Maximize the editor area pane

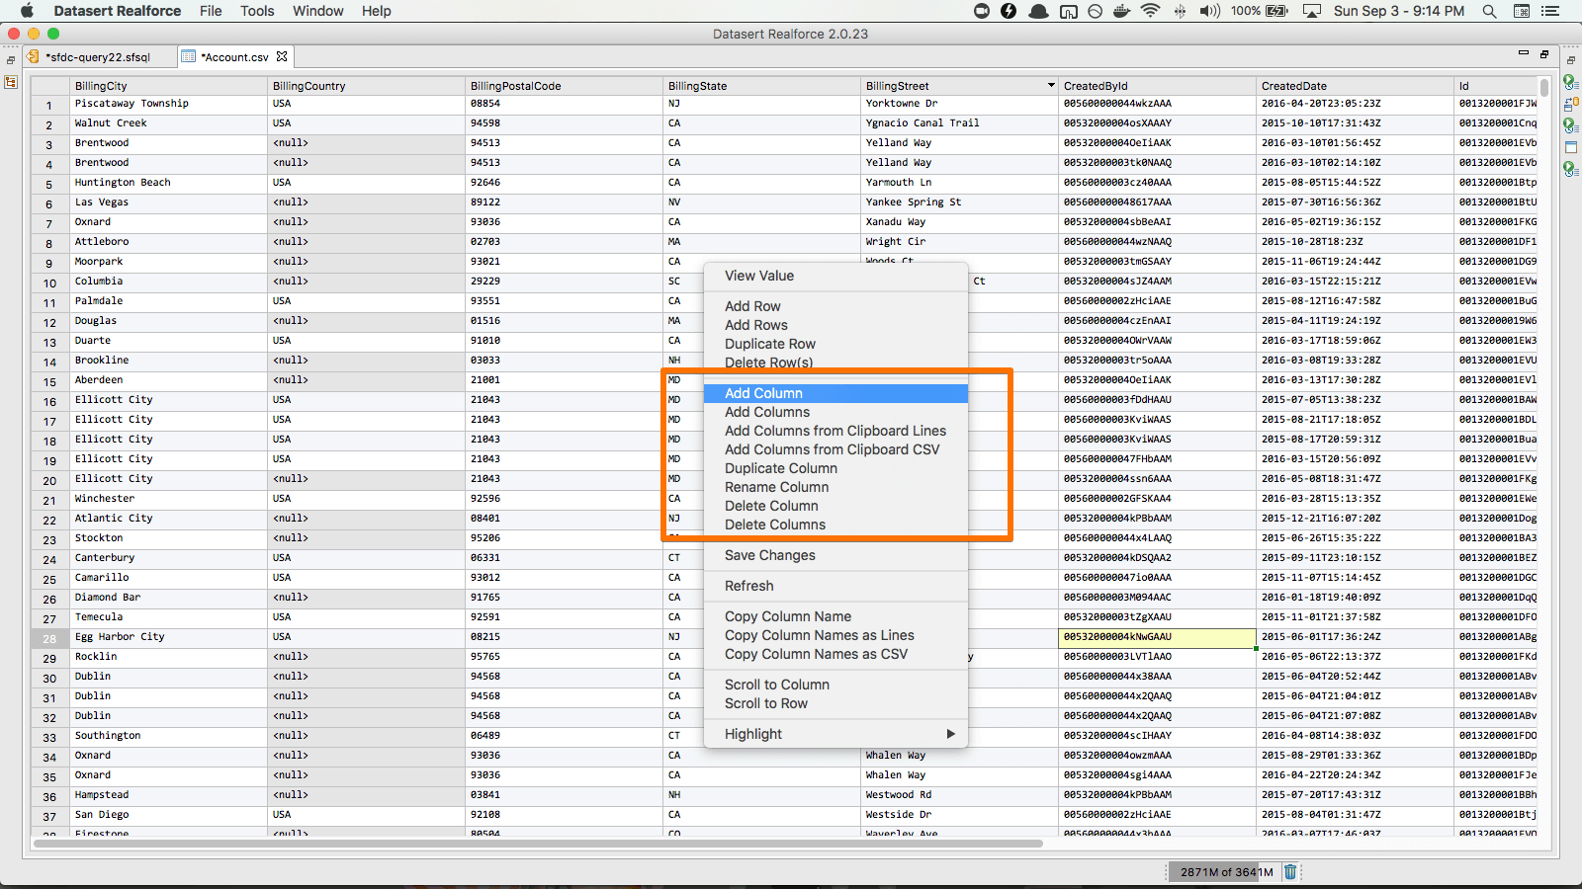click(1544, 53)
